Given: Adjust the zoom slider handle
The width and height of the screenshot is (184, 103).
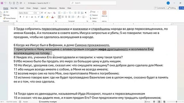Looking at the screenshot, I should (x=176, y=102).
